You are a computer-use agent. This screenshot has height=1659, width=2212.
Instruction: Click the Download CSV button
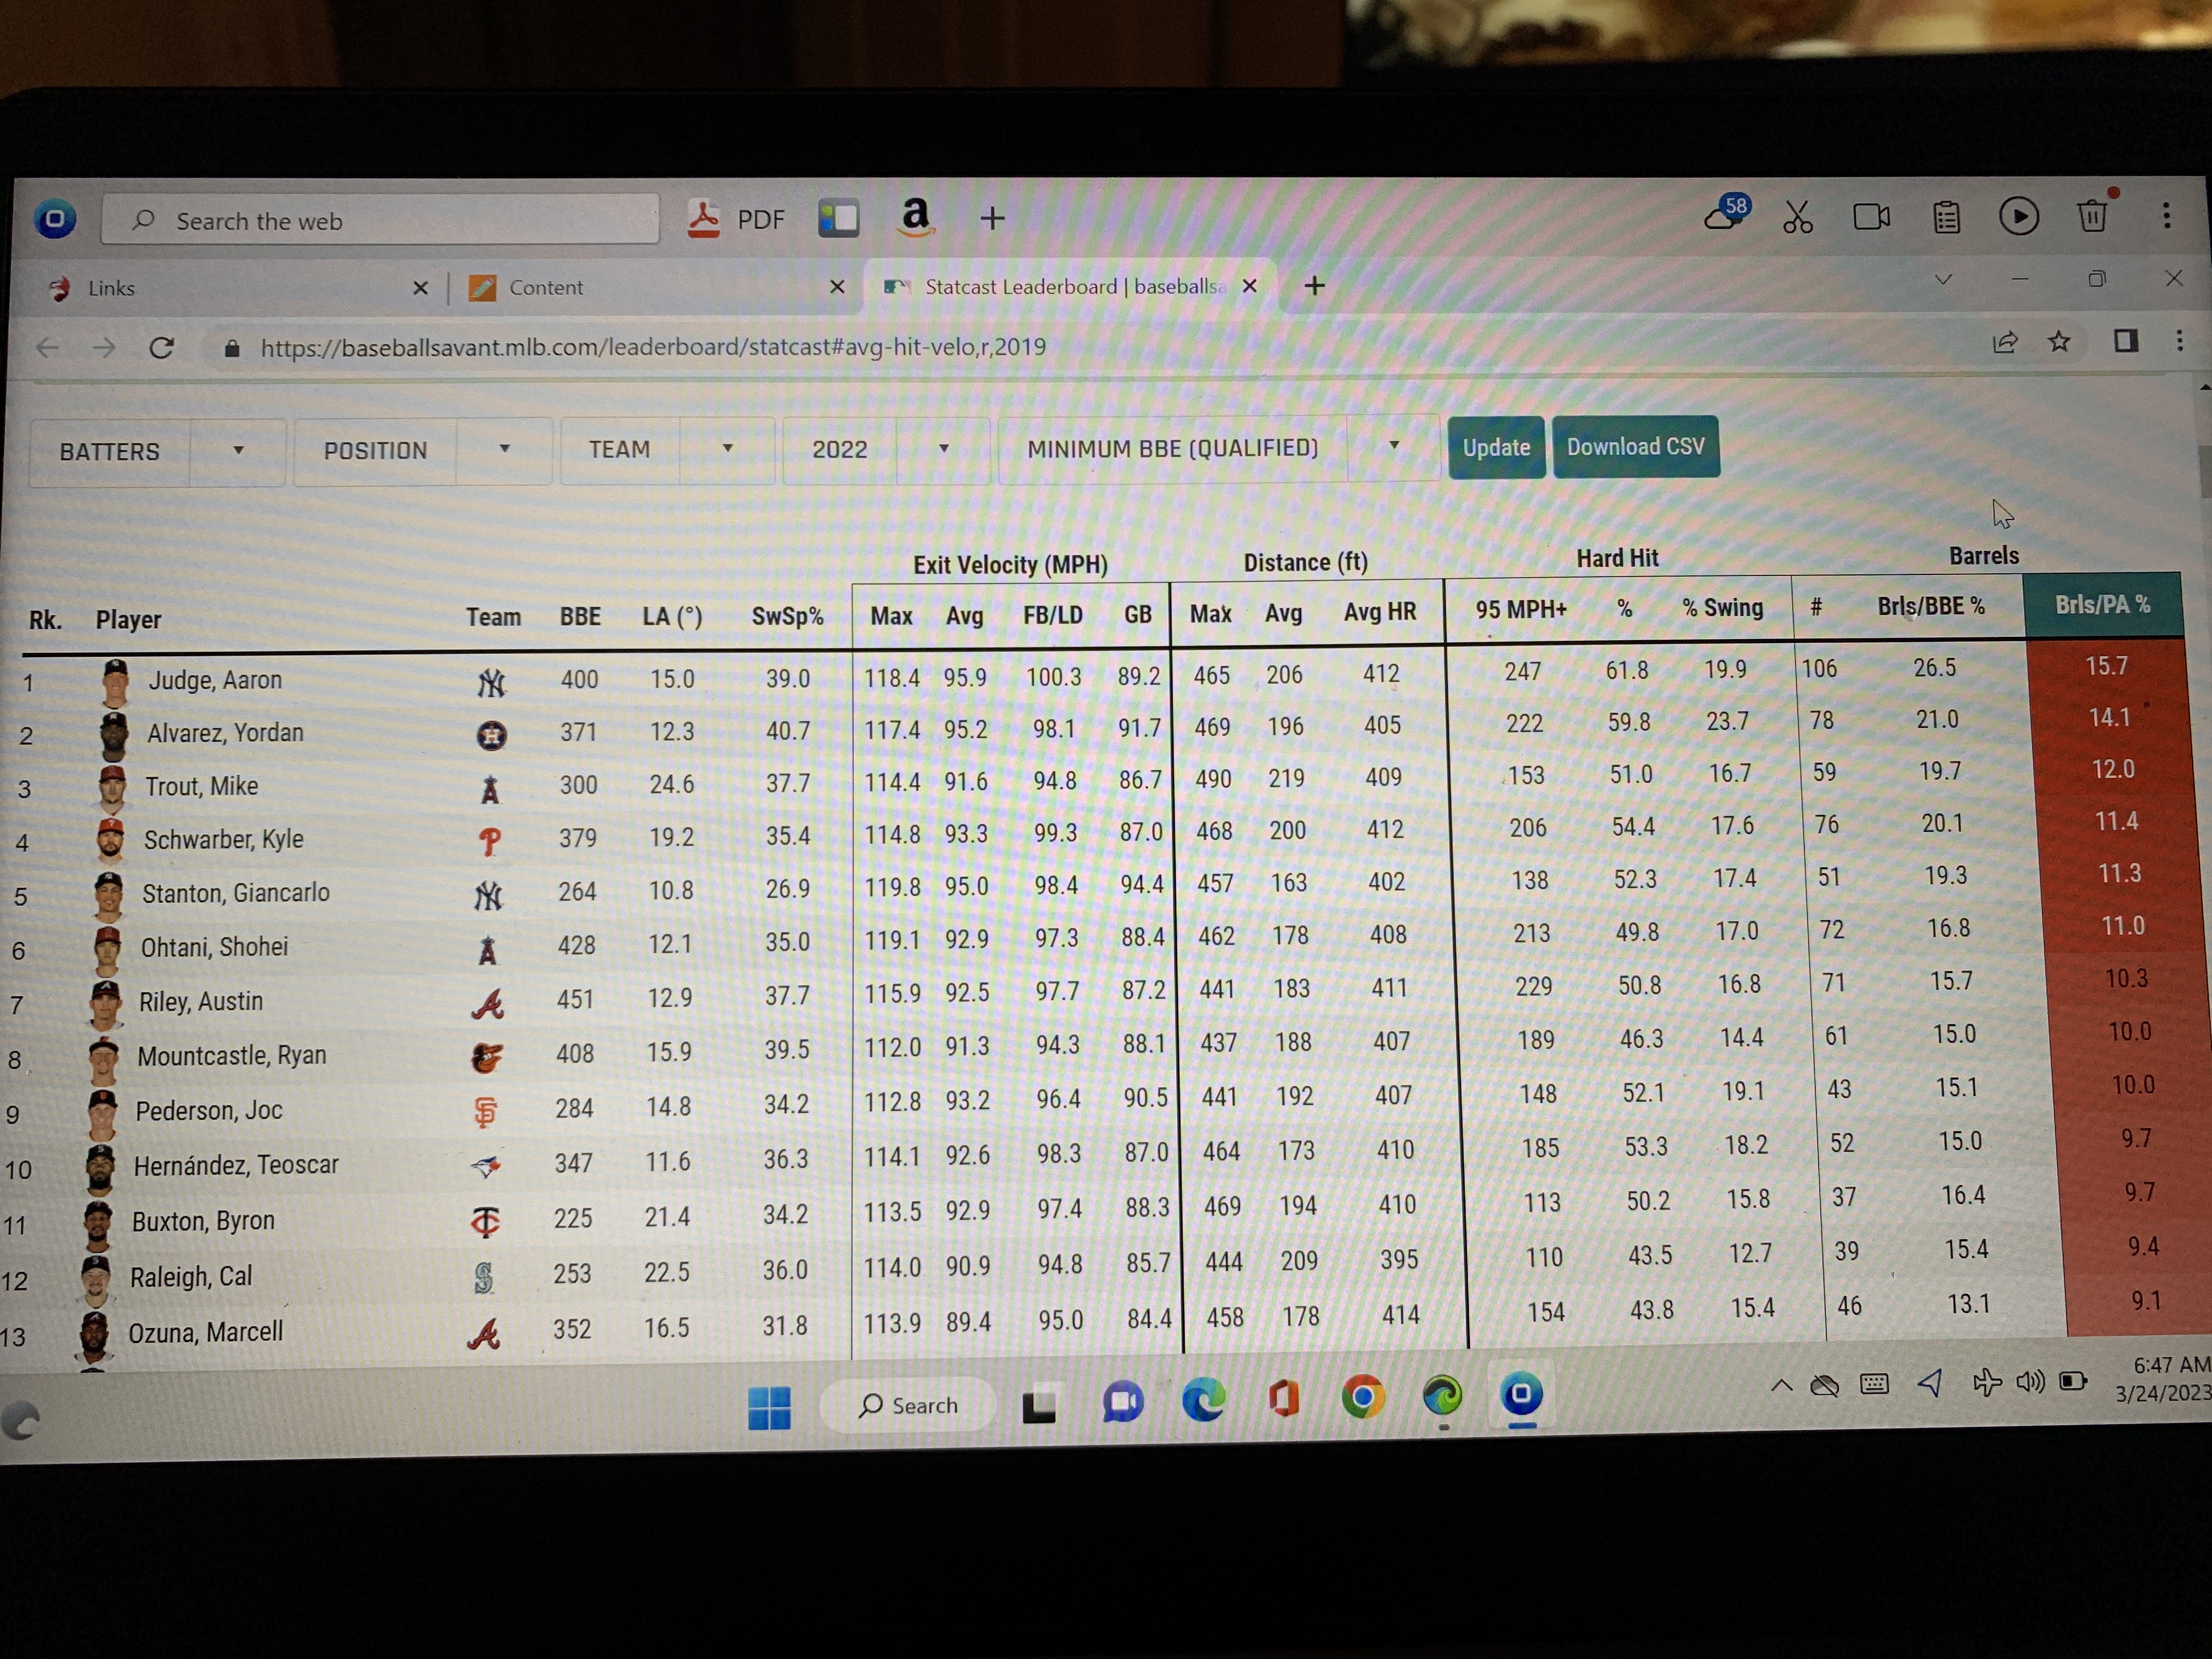coord(1636,446)
